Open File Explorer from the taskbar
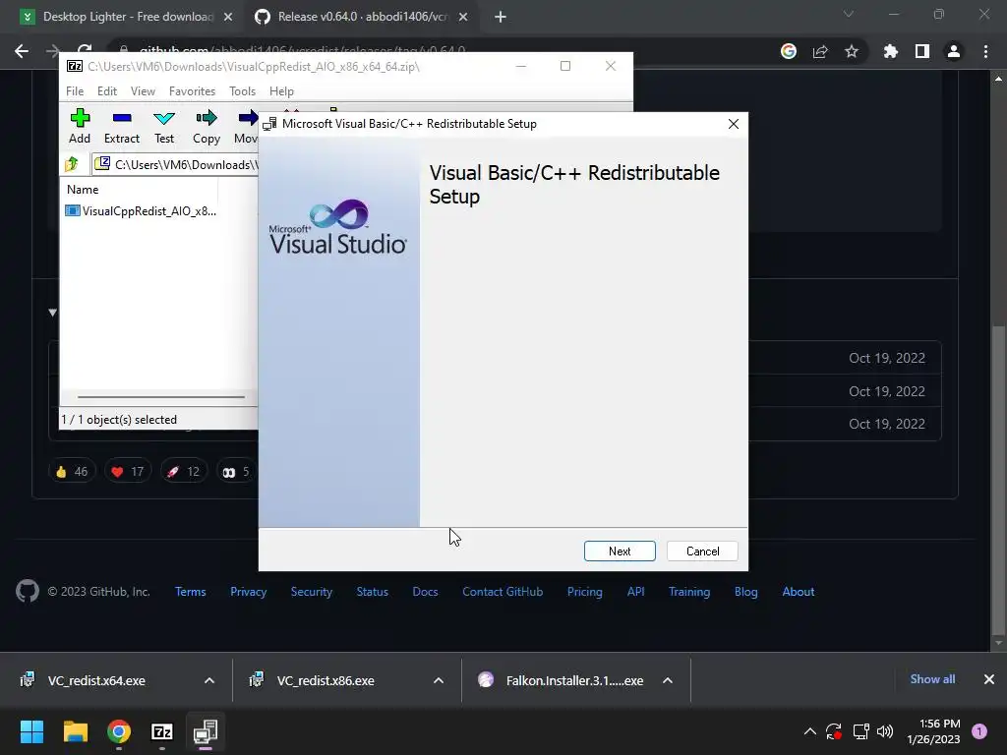 pyautogui.click(x=75, y=731)
